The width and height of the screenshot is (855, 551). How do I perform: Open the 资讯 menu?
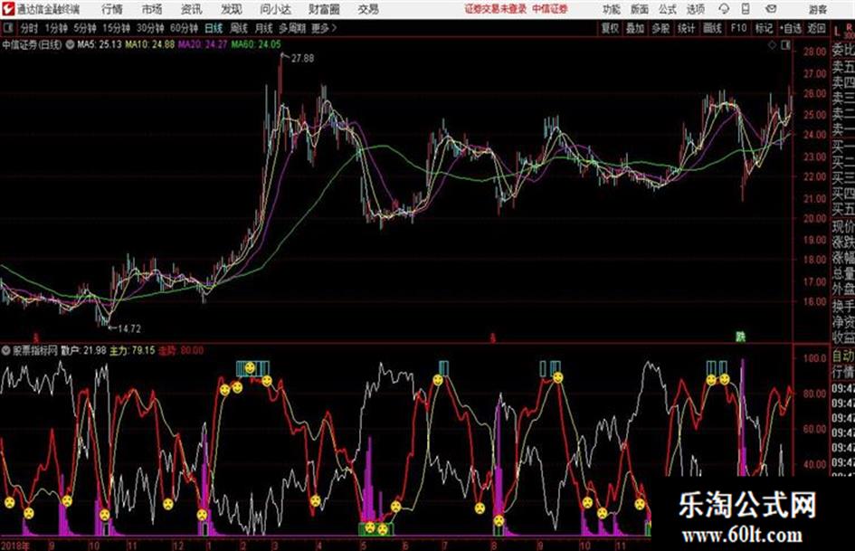pyautogui.click(x=191, y=9)
